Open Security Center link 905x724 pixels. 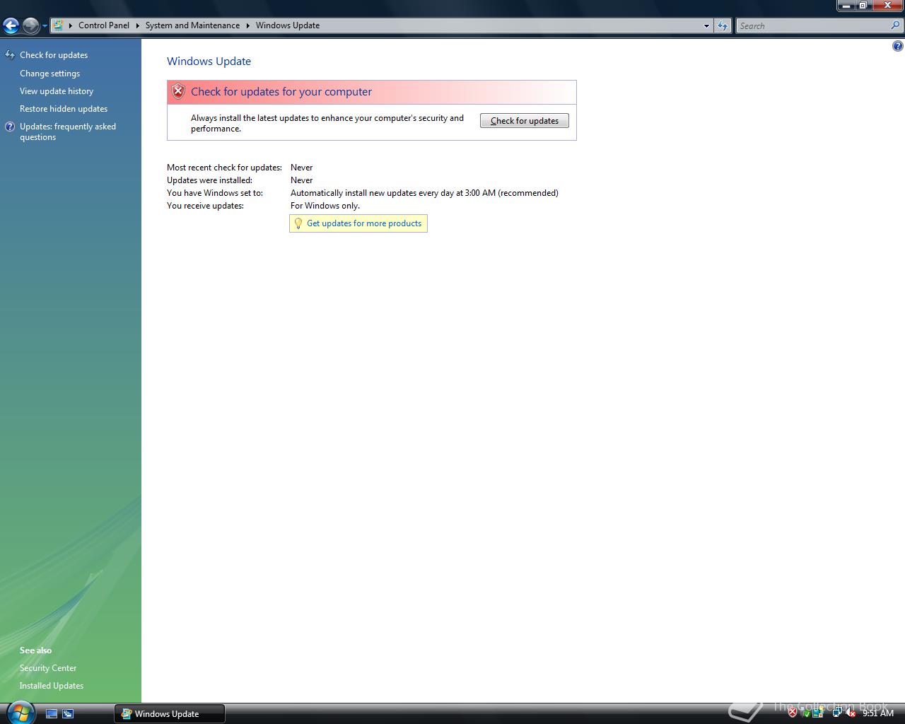[x=48, y=668]
